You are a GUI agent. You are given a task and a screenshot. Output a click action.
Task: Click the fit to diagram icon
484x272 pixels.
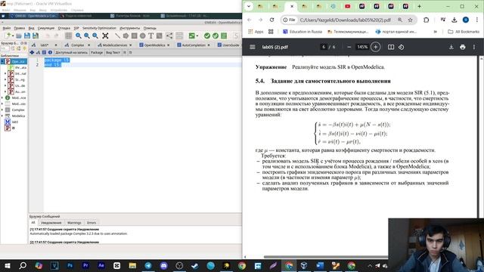coord(105,36)
